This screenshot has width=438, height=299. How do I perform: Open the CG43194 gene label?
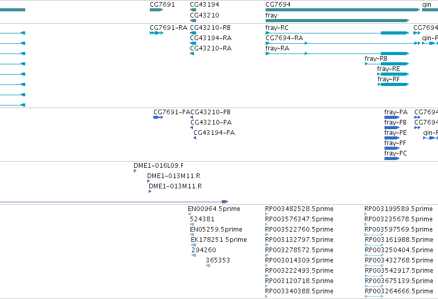[204, 5]
